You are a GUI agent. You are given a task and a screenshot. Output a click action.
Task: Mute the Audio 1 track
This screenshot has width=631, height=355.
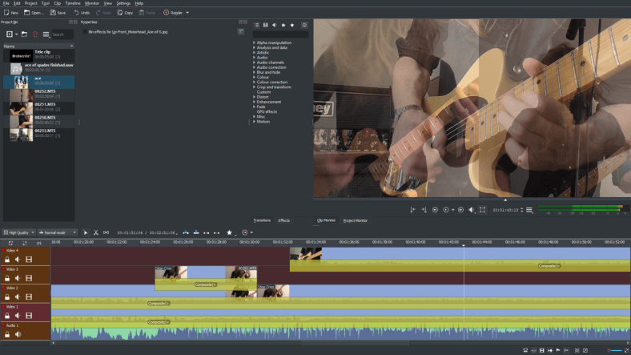(x=18, y=334)
